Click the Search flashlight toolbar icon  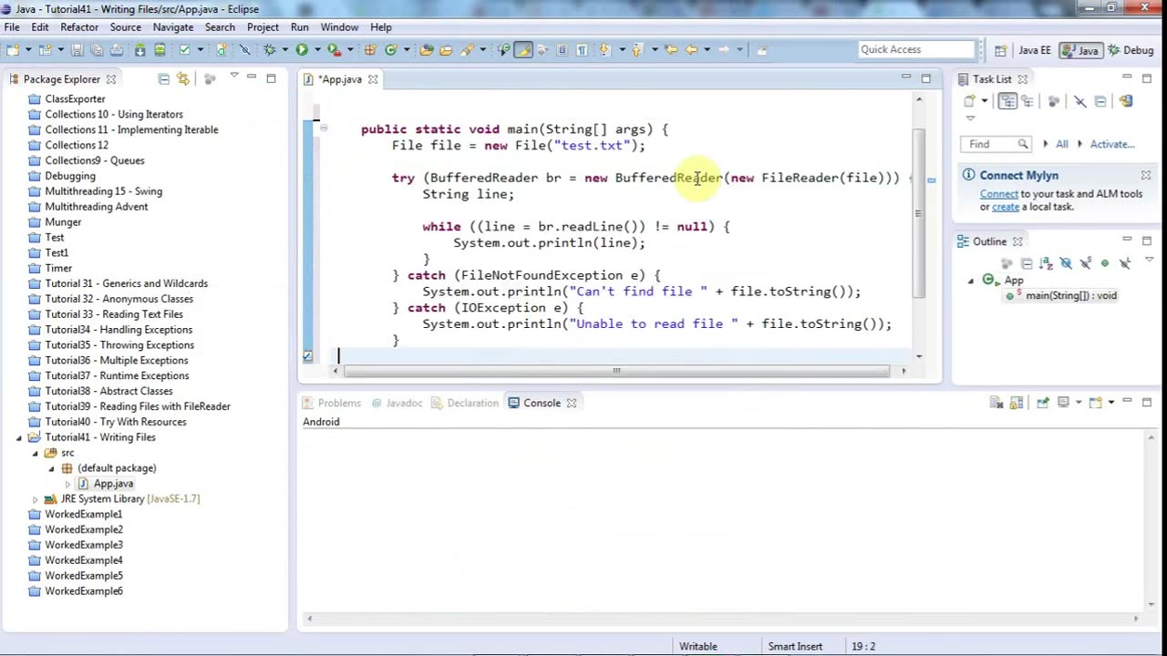point(467,50)
